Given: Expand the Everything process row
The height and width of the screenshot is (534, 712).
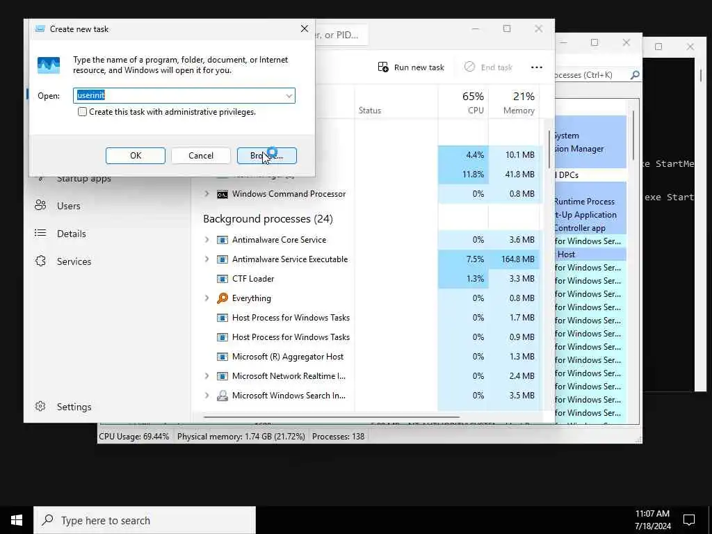Looking at the screenshot, I should tap(207, 298).
